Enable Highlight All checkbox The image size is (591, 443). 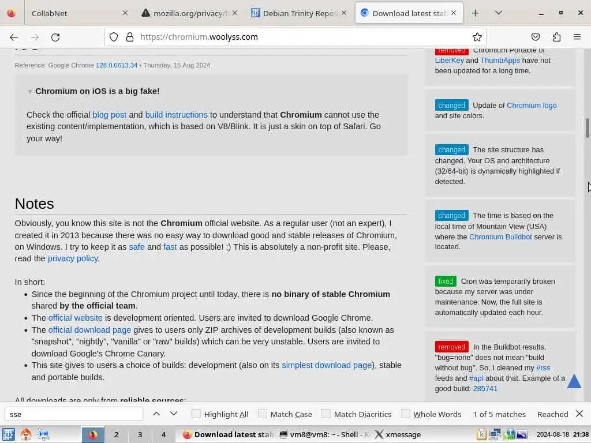196,414
